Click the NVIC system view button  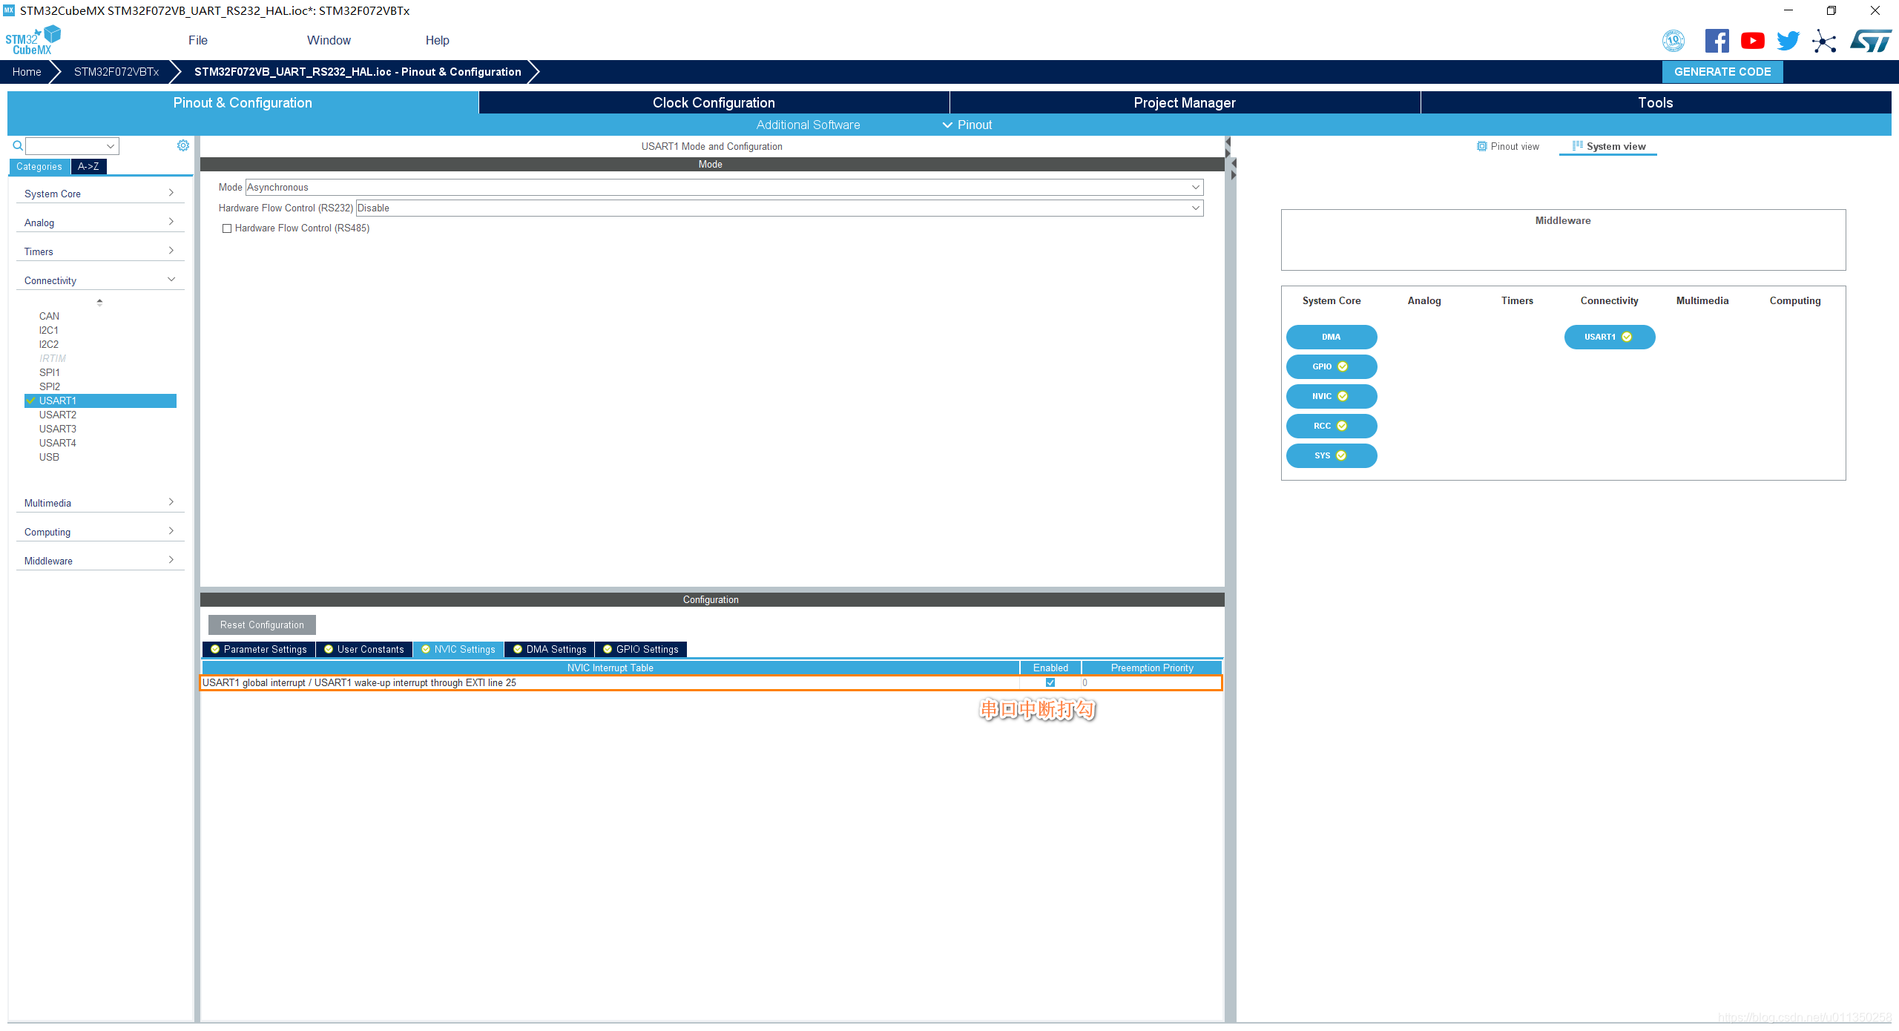pos(1332,396)
